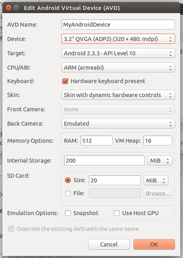The width and height of the screenshot is (183, 258).
Task: Click the 'RAM:' label
Action: click(x=71, y=141)
